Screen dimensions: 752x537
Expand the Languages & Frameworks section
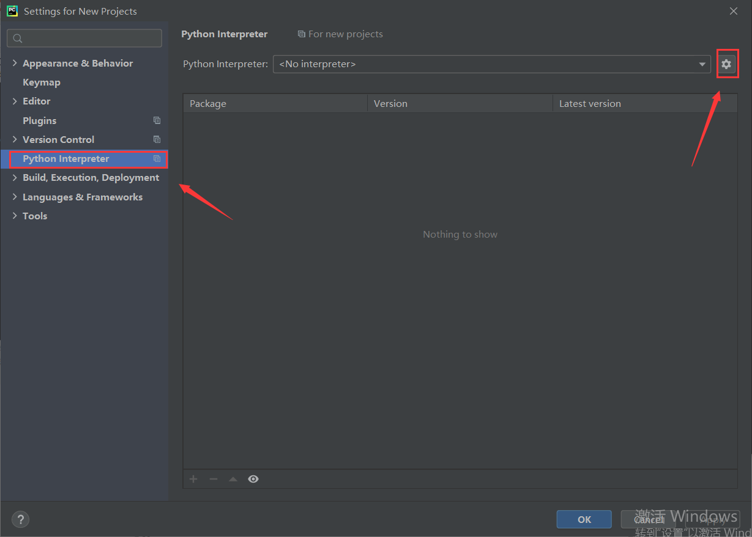15,197
